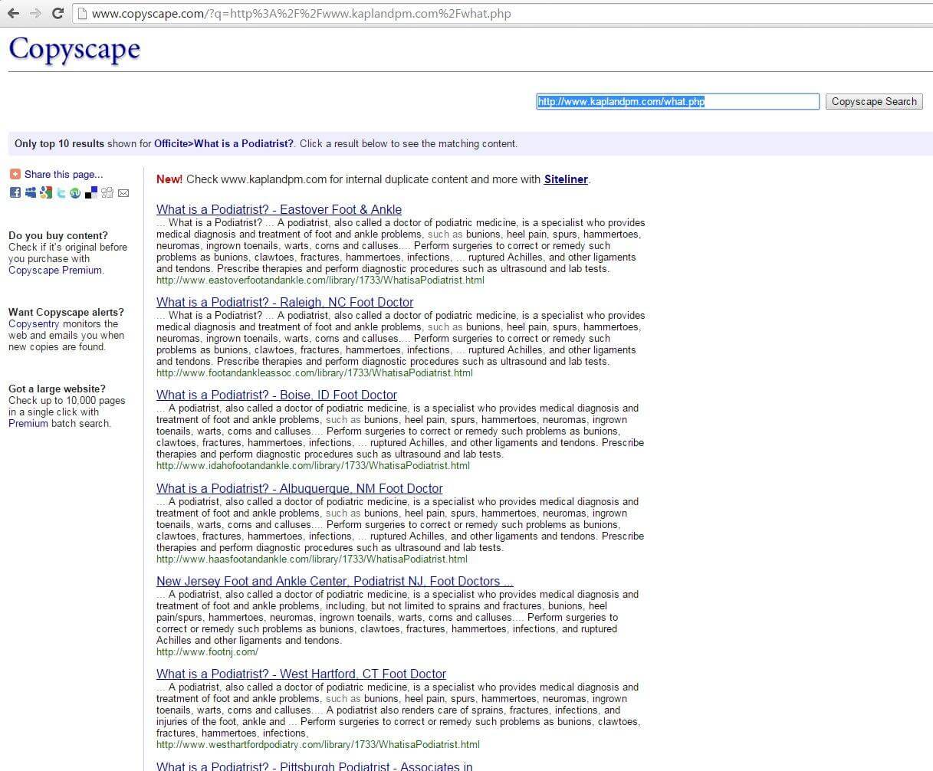
Task: Click the Delicious bookmark icon
Action: coord(91,192)
